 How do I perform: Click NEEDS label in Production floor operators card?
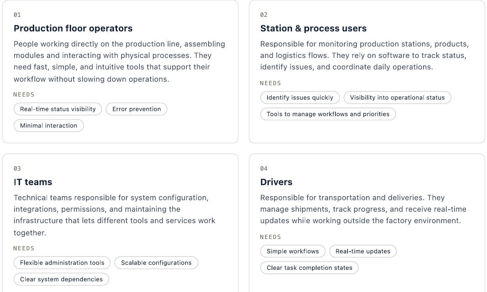click(24, 94)
